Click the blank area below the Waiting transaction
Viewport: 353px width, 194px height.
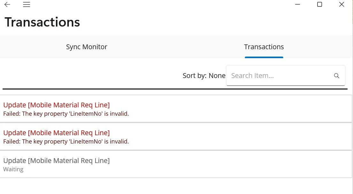click(176, 186)
